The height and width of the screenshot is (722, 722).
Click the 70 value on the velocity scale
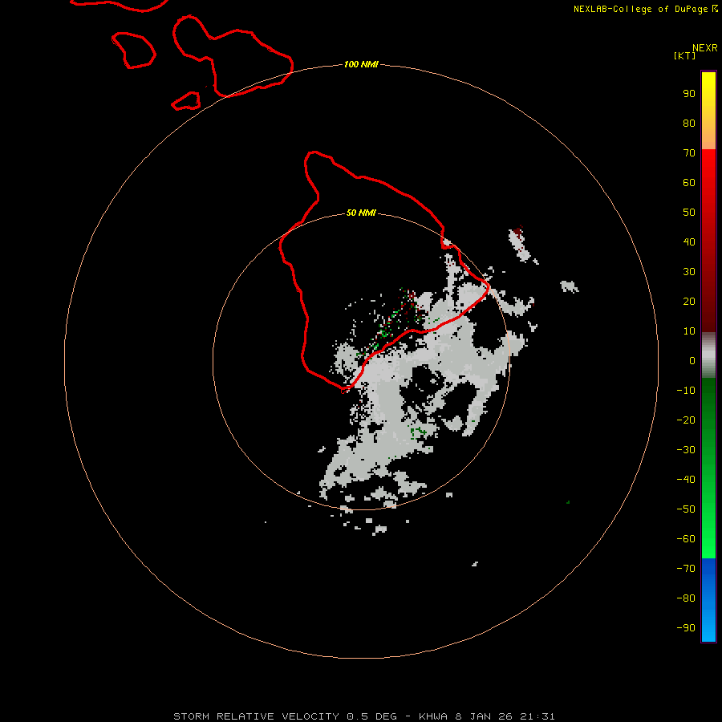click(x=689, y=153)
